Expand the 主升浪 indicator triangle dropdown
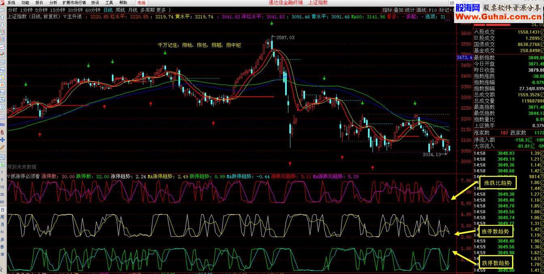544x274 pixels. [x=64, y=17]
